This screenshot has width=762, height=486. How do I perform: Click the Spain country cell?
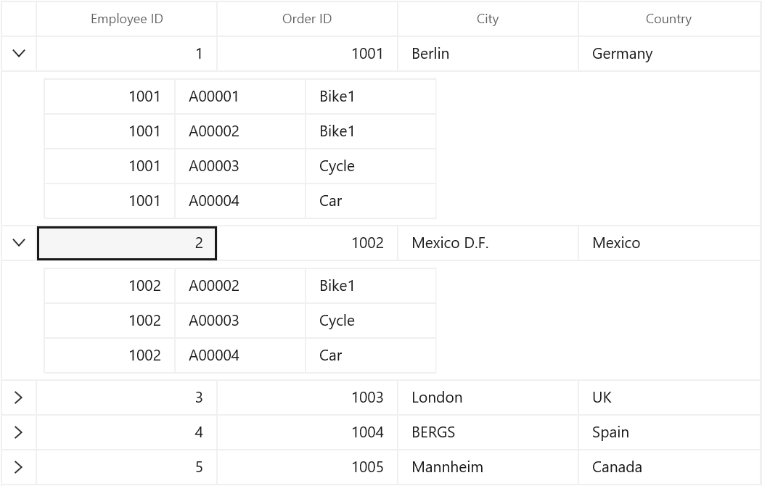pyautogui.click(x=669, y=432)
